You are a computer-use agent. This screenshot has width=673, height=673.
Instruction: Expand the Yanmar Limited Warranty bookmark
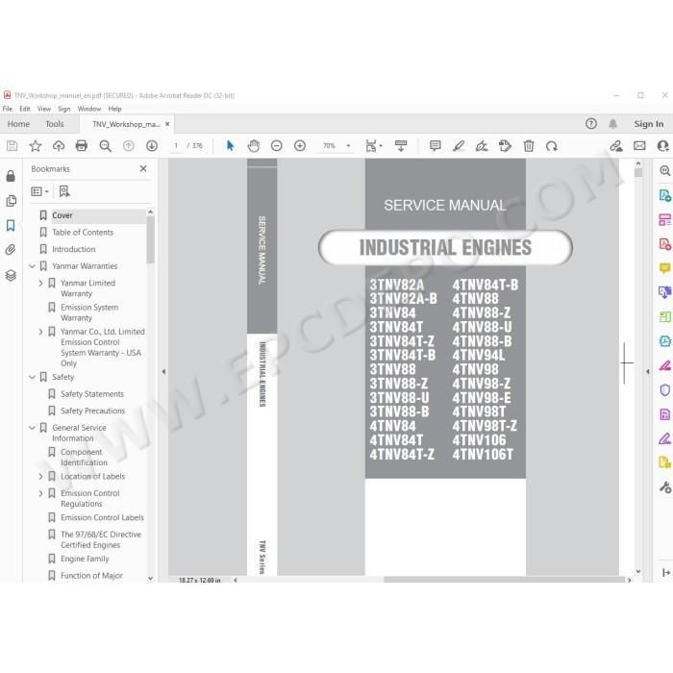click(x=40, y=284)
